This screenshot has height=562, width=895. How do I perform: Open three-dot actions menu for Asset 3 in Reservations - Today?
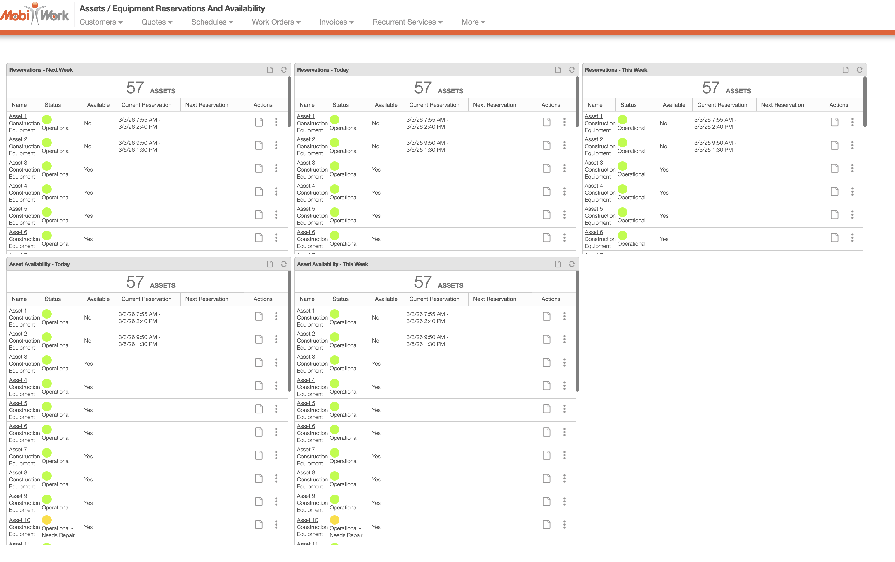564,169
